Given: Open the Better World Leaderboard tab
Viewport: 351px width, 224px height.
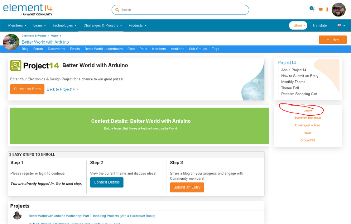Looking at the screenshot, I should [x=103, y=49].
